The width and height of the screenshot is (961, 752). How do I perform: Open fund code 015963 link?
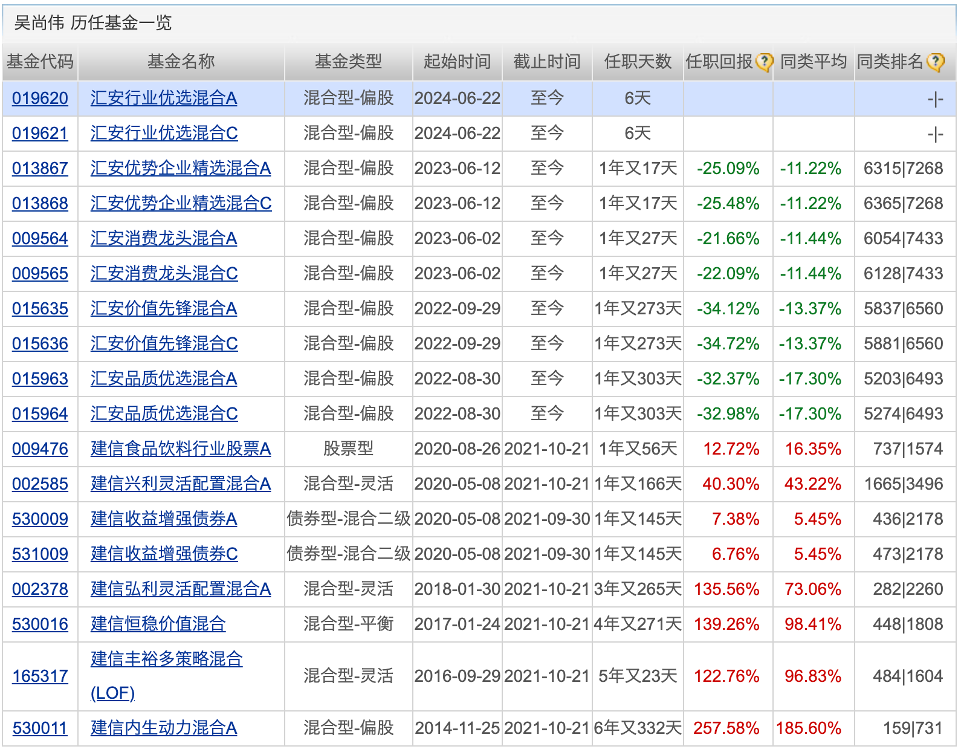pyautogui.click(x=40, y=378)
